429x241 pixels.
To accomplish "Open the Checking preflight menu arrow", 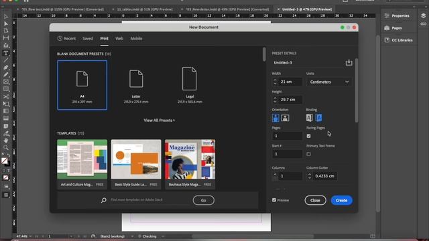I will tap(163, 236).
